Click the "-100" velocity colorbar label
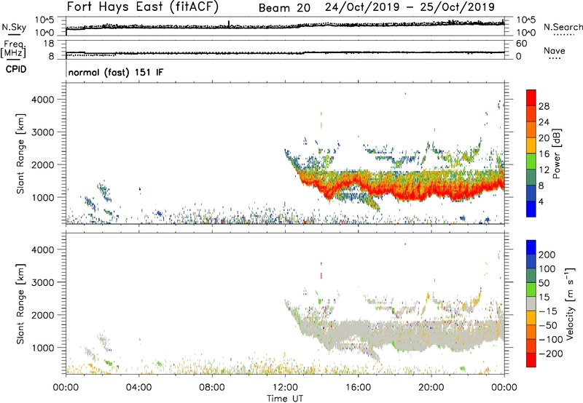This screenshot has width=583, height=403. coord(551,340)
